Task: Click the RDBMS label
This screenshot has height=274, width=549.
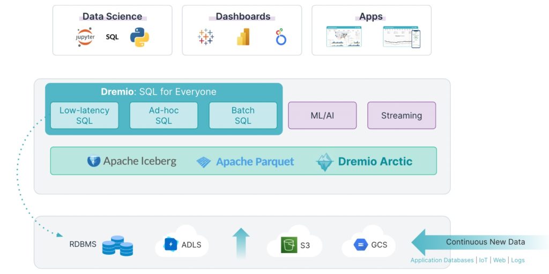Action: click(83, 244)
